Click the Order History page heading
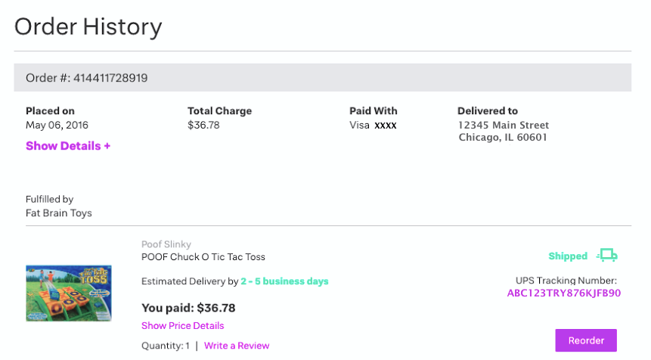 pyautogui.click(x=88, y=27)
